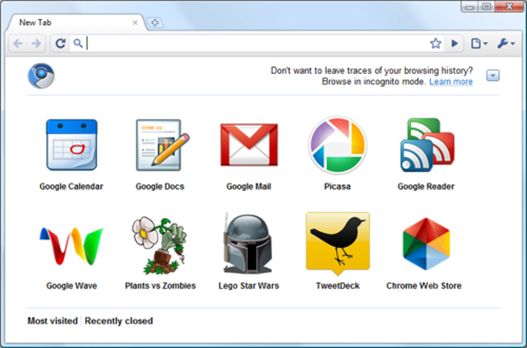Open the Recently closed section
This screenshot has height=348, width=527.
click(x=119, y=321)
